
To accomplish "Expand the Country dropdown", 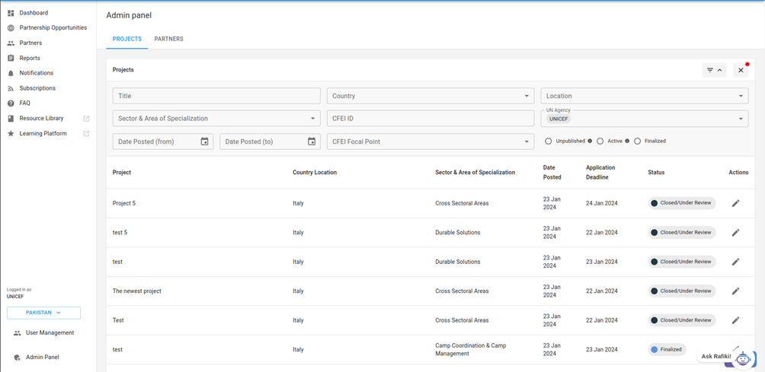I will click(x=430, y=96).
